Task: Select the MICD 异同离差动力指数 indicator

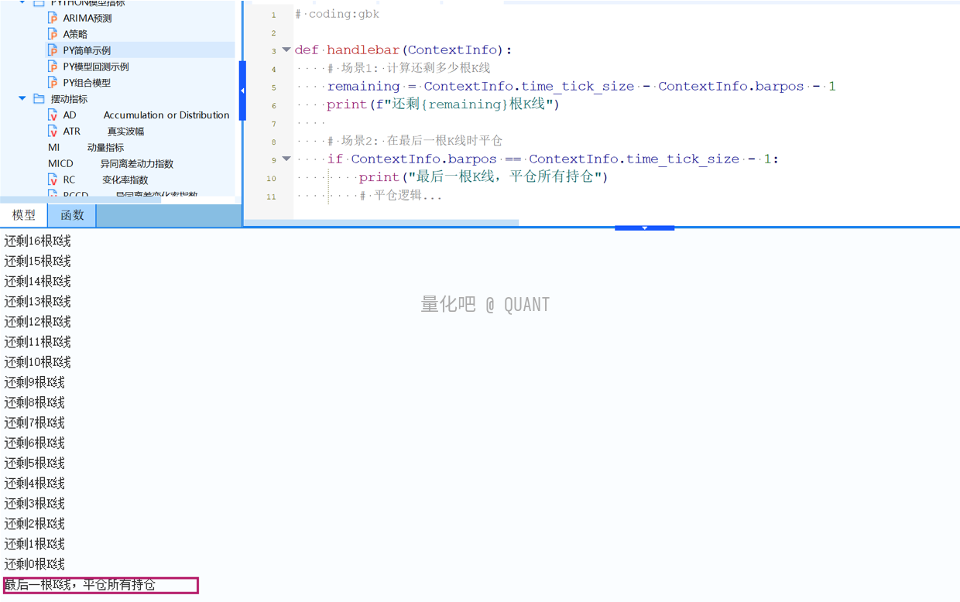Action: tap(110, 163)
